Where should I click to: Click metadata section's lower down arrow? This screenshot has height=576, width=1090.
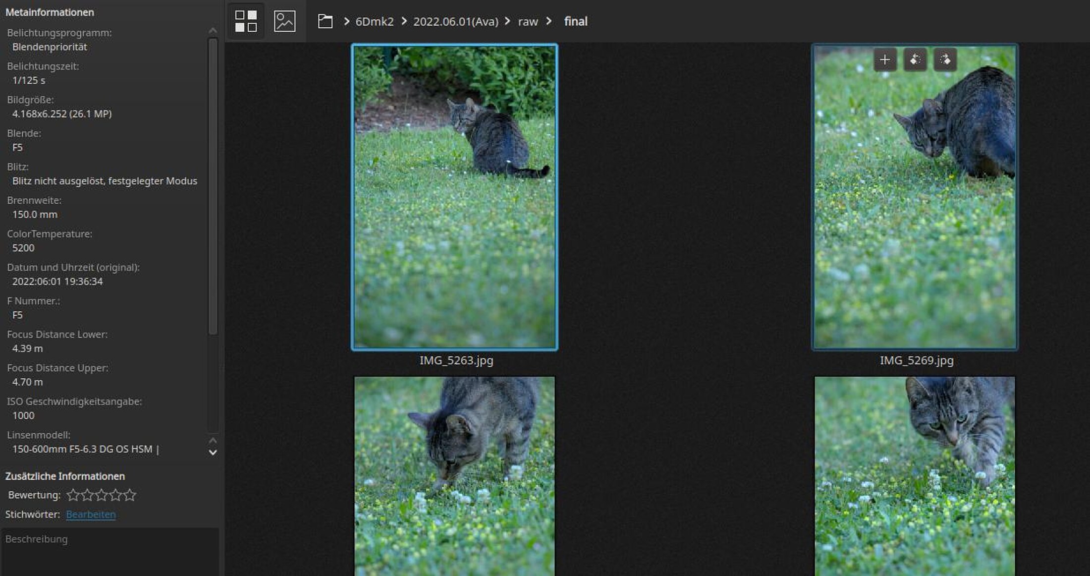click(213, 453)
